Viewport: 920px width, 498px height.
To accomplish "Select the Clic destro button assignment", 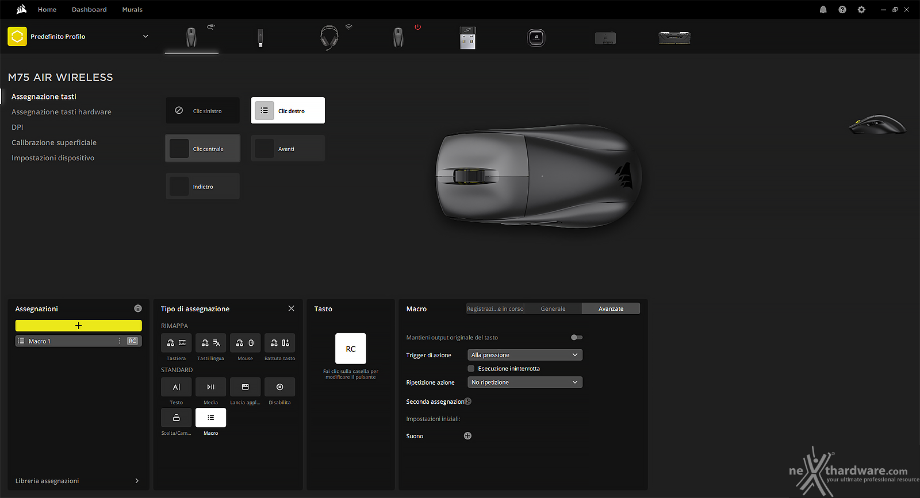I will (288, 110).
